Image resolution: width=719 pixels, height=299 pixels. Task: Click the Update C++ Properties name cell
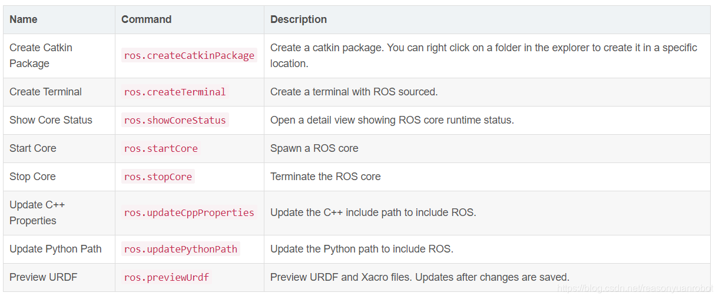point(37,212)
